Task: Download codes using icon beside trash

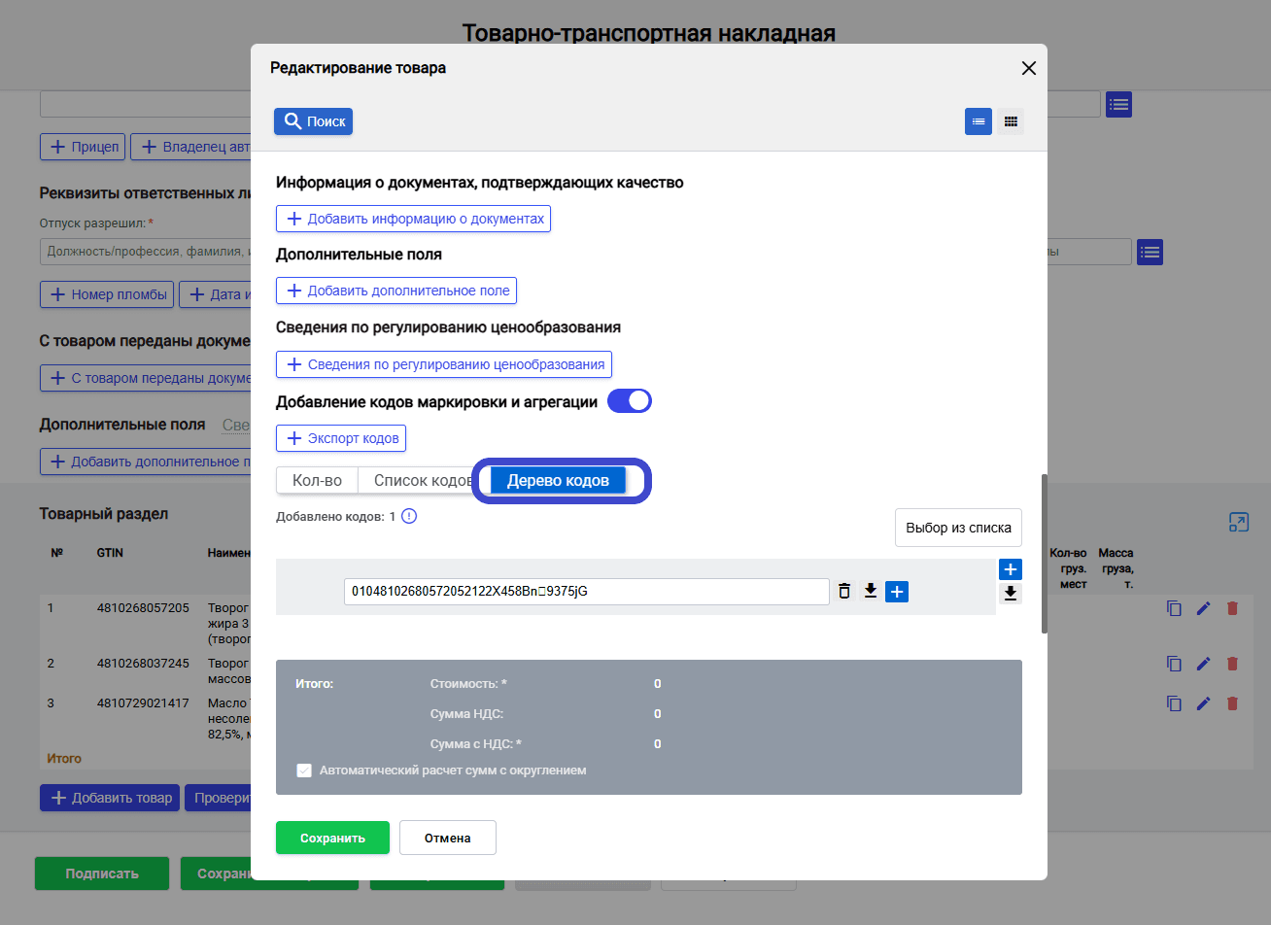Action: tap(871, 591)
